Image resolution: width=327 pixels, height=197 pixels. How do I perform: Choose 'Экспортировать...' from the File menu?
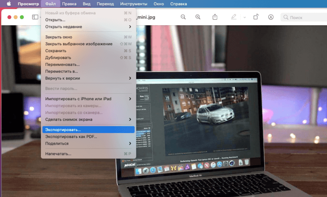[x=88, y=129]
